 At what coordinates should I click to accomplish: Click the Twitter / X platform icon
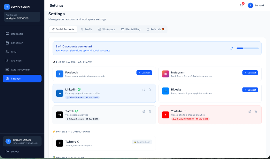tap(59, 143)
